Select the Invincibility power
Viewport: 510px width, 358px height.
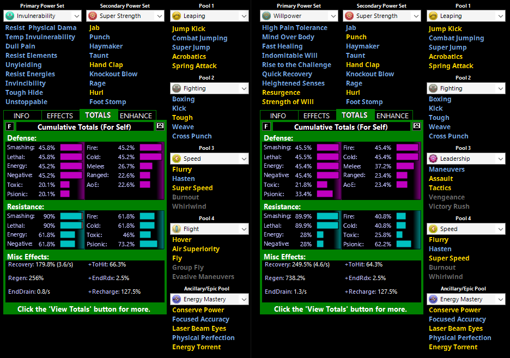(26, 83)
